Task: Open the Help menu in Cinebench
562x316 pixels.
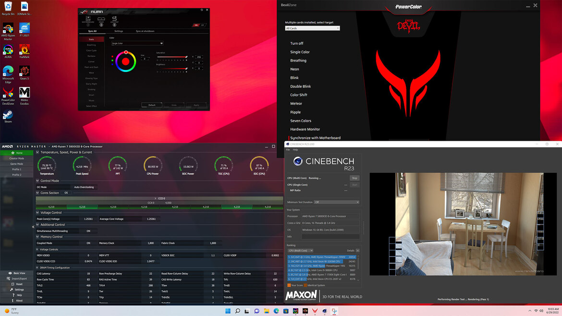Action: click(295, 150)
